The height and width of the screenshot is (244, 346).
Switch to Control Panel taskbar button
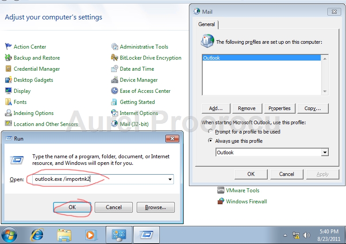(119, 235)
